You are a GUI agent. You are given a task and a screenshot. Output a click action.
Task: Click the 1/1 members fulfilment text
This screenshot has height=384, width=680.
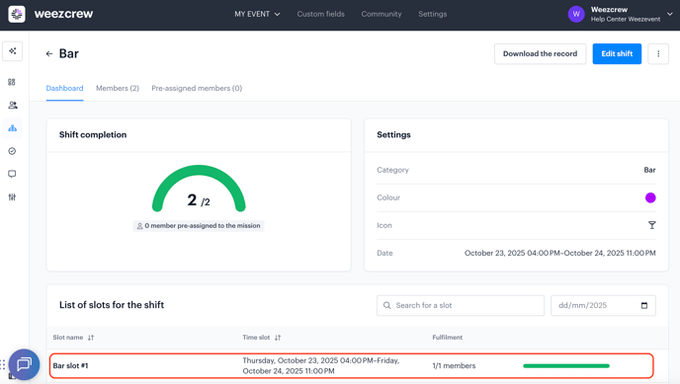coord(454,366)
